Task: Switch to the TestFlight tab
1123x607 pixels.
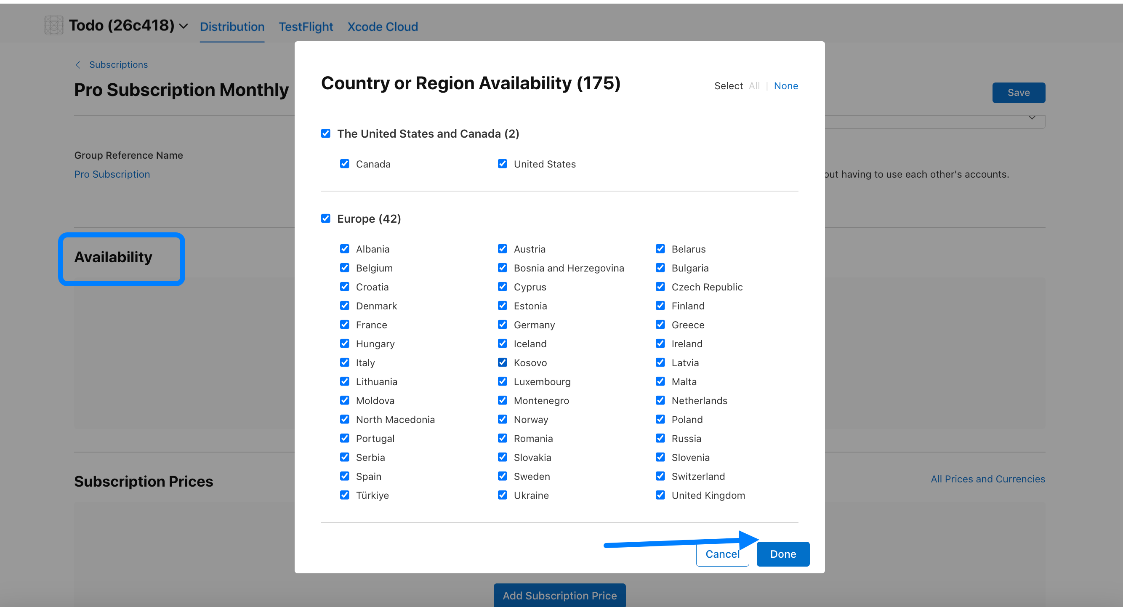Action: coord(306,27)
